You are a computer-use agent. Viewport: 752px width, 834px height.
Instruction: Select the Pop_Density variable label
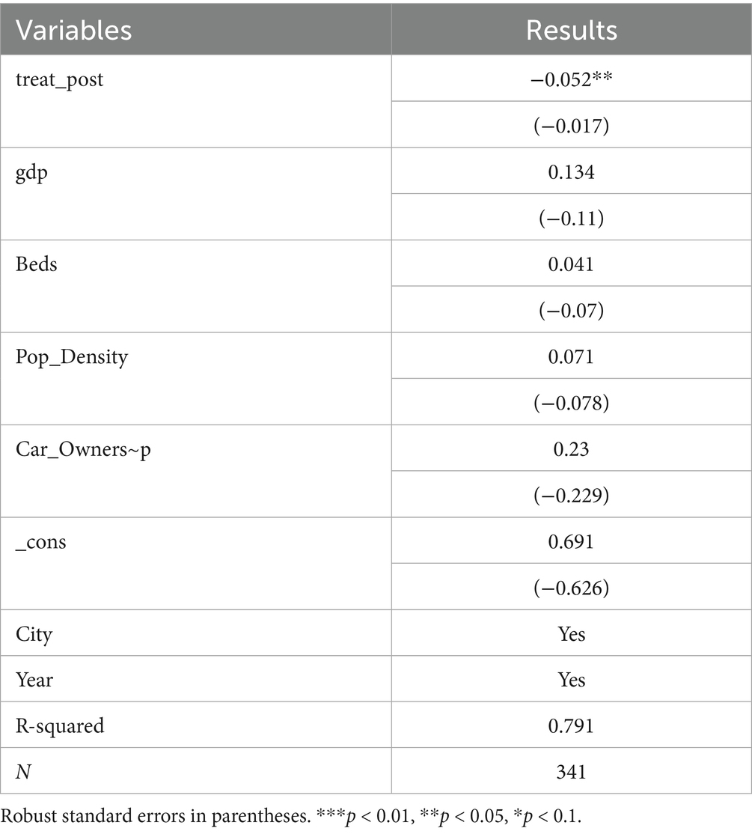point(72,356)
